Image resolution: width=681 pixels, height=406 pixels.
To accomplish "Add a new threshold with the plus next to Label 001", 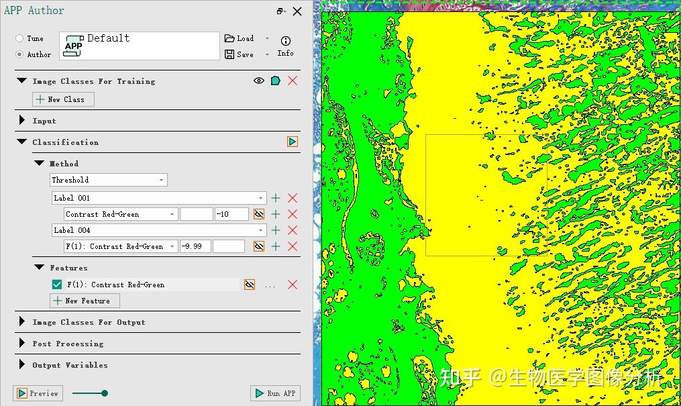I will click(276, 198).
